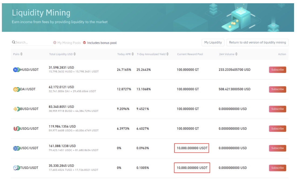297x186 pixels.
Task: Subscribe to the HUSD/USDT pool
Action: pyautogui.click(x=277, y=70)
